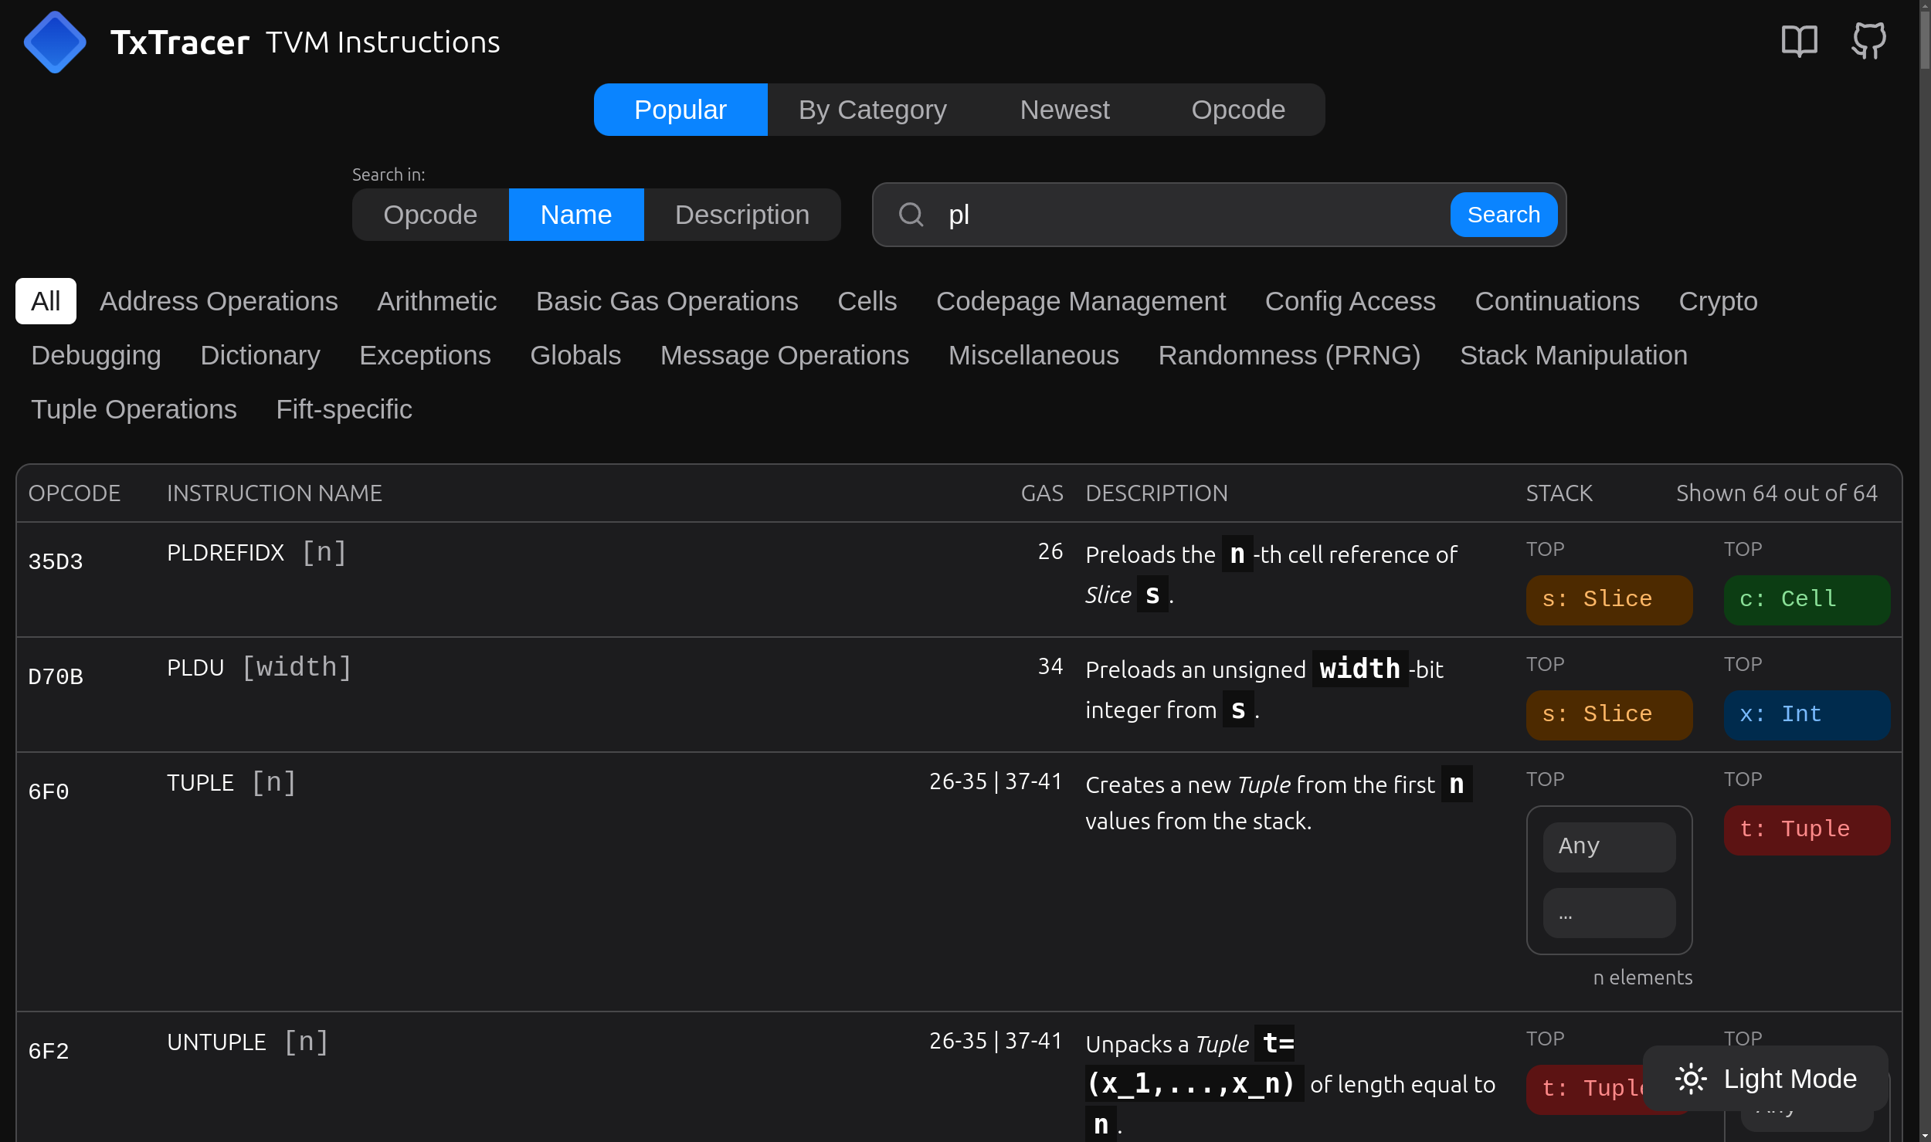Expand the PLDREFIDX instruction row

tap(959, 580)
